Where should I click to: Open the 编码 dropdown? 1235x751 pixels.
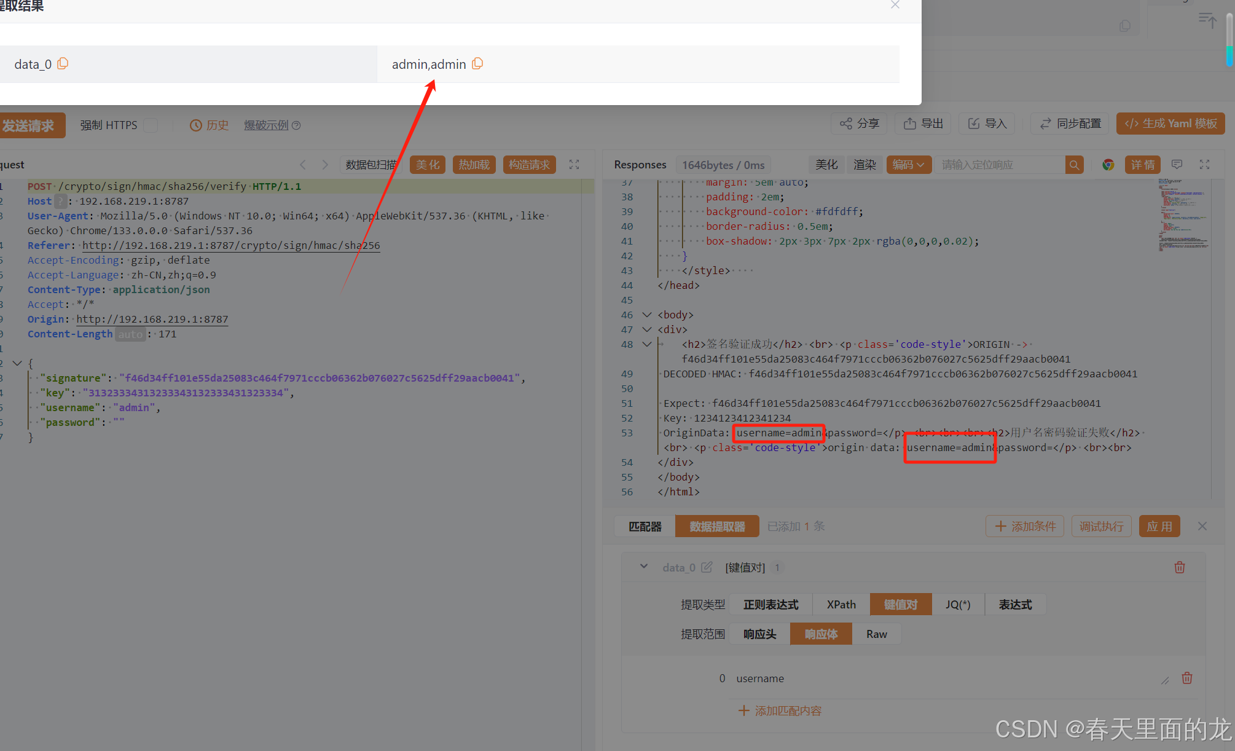908,165
